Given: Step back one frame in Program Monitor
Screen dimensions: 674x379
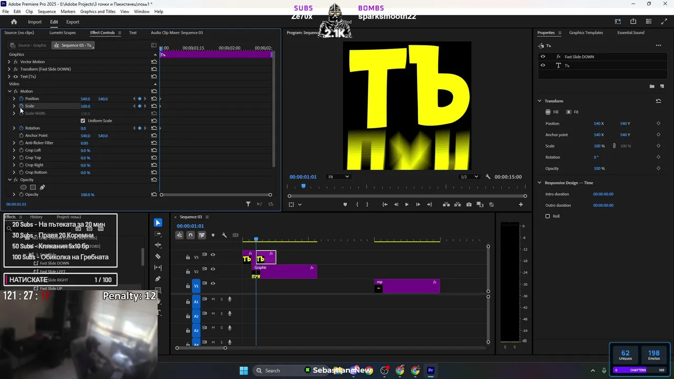Looking at the screenshot, I should [x=396, y=204].
